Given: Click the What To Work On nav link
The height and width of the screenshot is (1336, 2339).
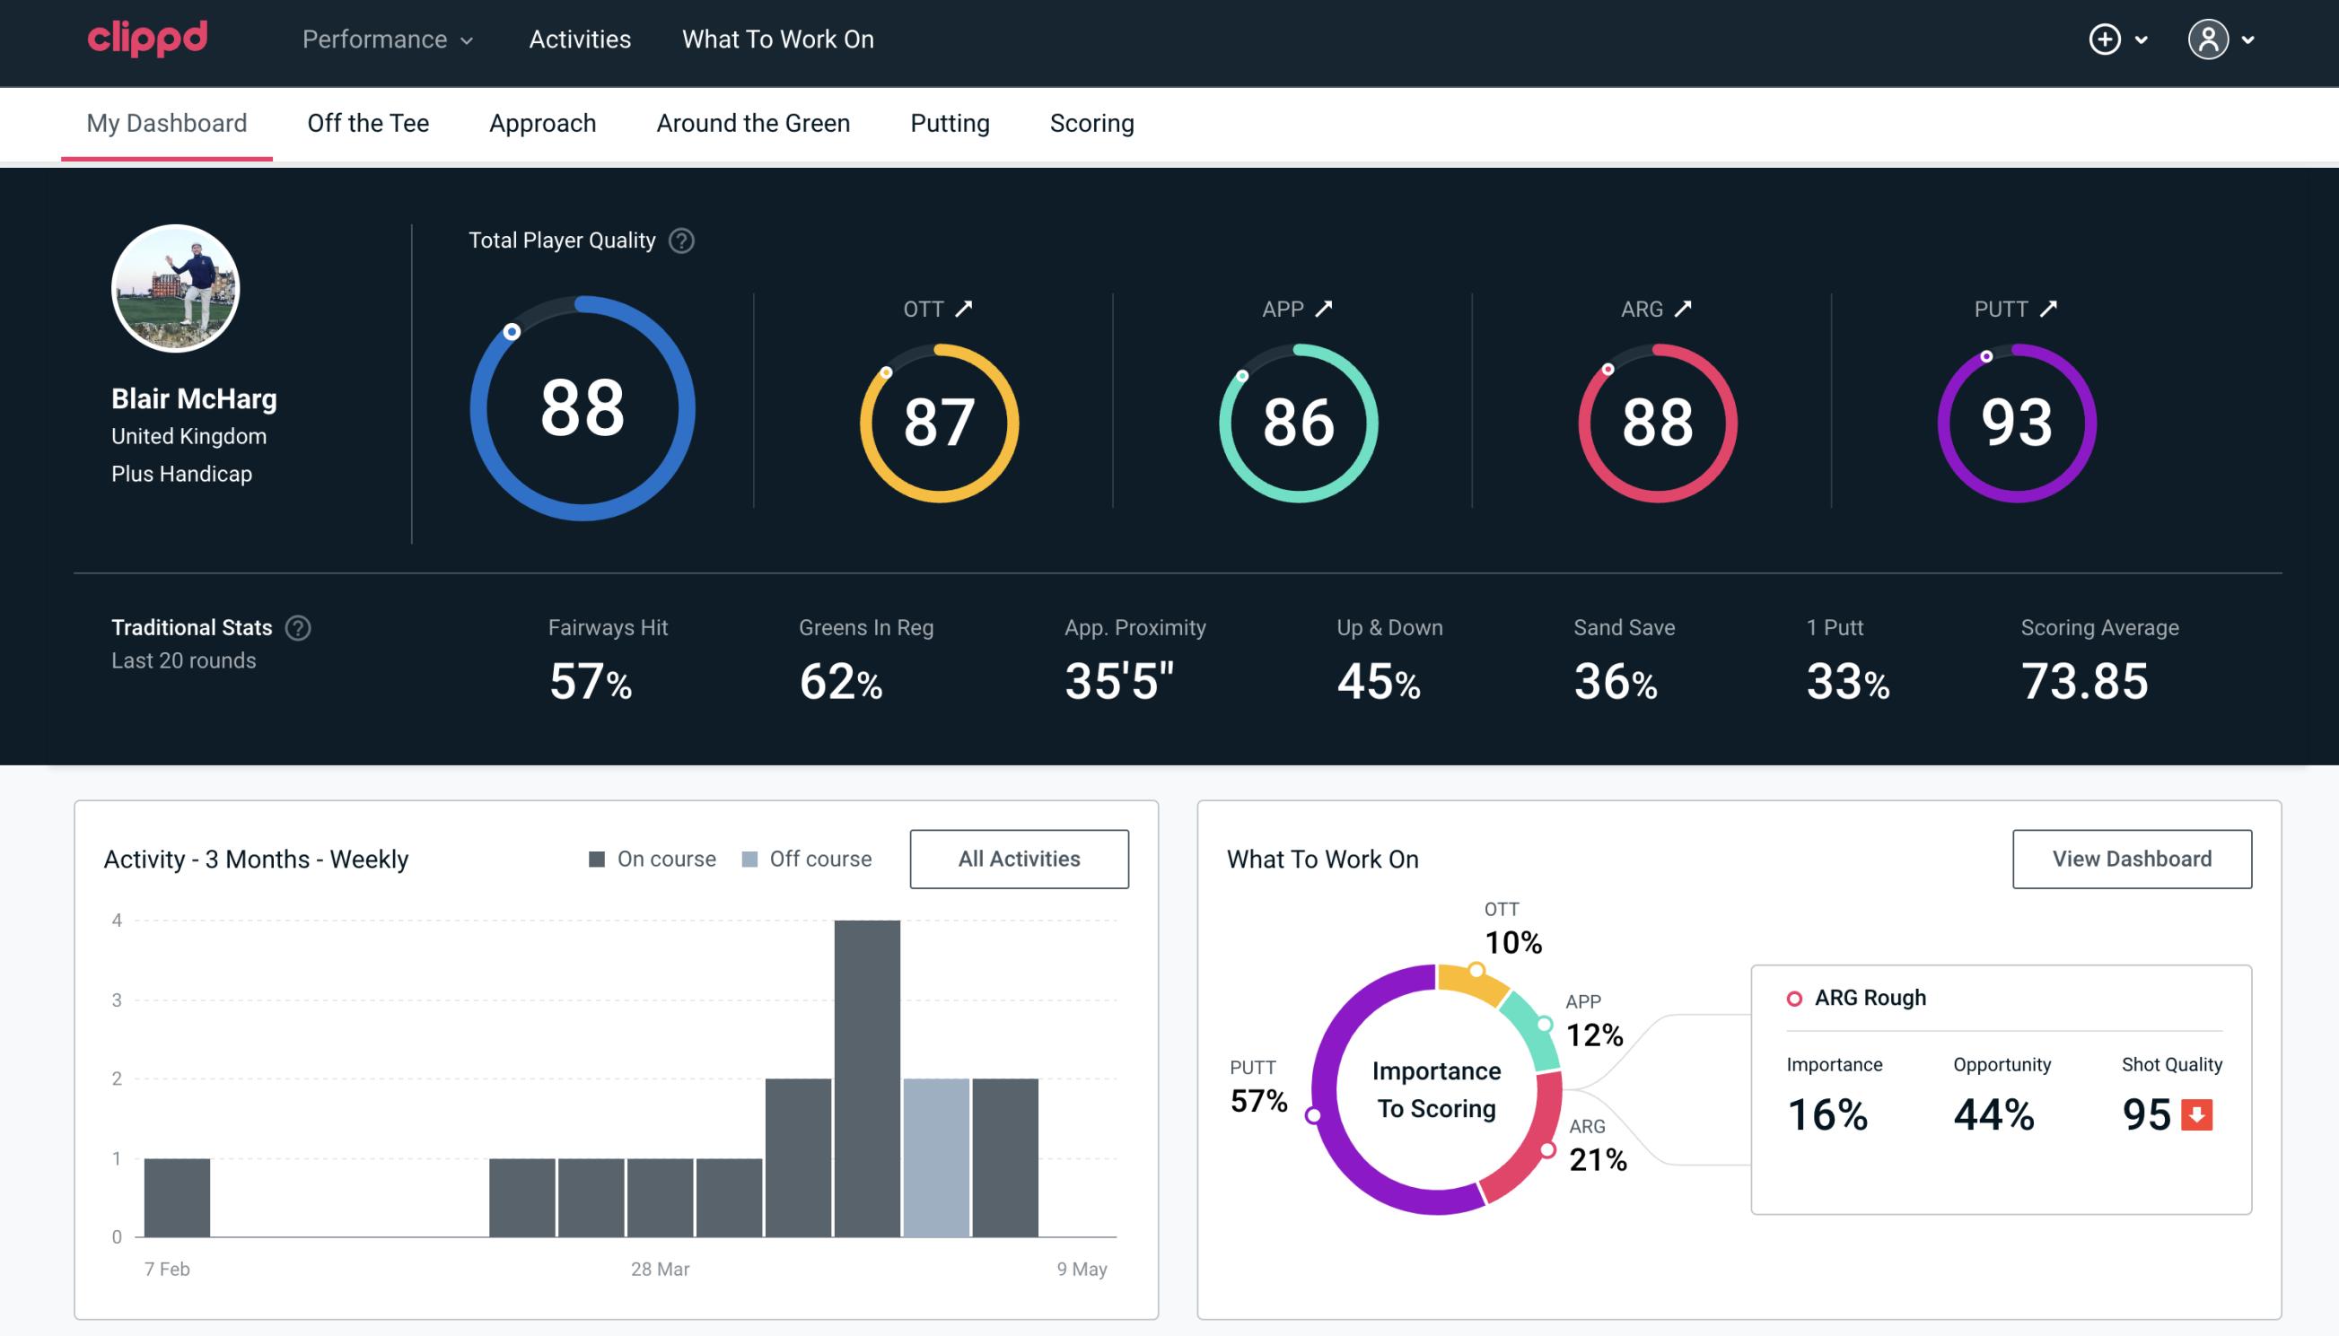Looking at the screenshot, I should point(777,40).
